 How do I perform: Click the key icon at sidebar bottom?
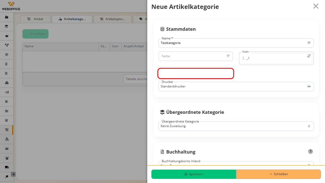(7, 176)
